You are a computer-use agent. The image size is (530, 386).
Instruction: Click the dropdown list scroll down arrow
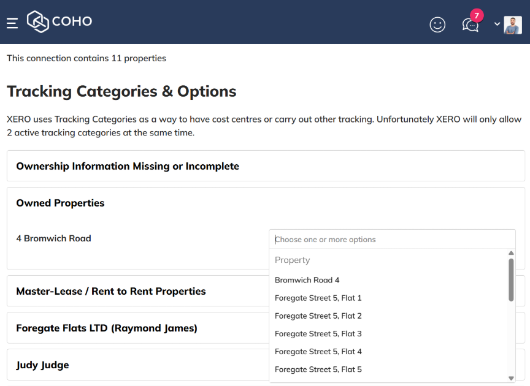point(511,378)
